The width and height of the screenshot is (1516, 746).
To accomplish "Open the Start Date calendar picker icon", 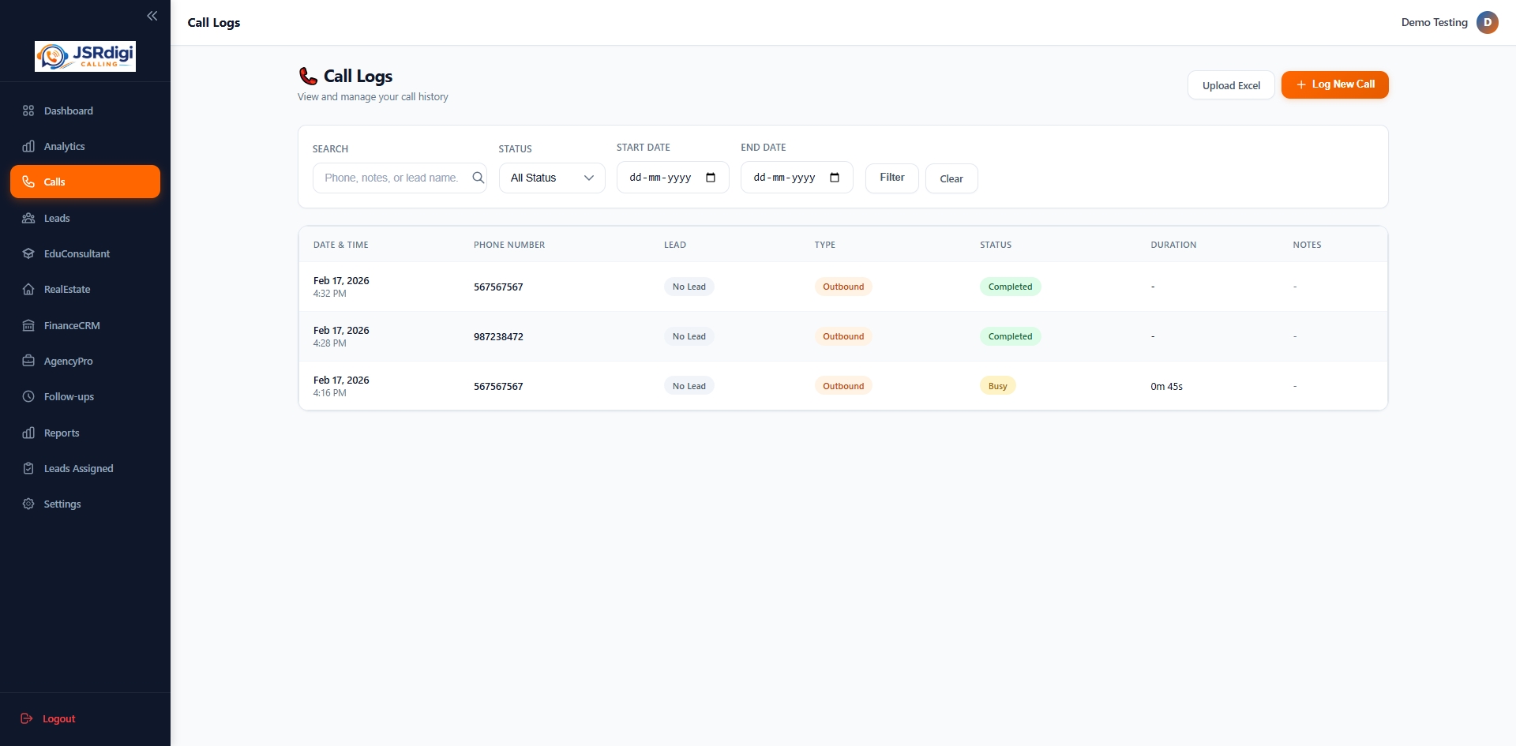I will (711, 178).
